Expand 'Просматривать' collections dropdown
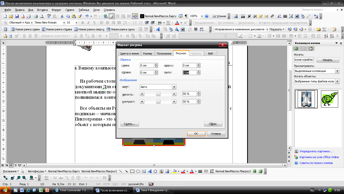 click(337, 71)
